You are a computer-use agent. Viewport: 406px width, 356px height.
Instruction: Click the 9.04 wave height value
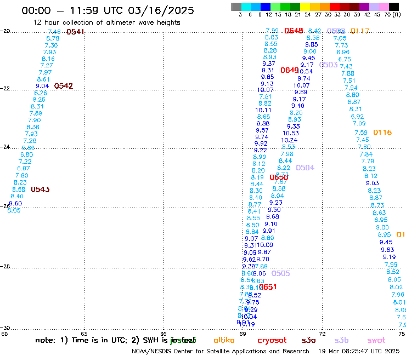(42, 86)
